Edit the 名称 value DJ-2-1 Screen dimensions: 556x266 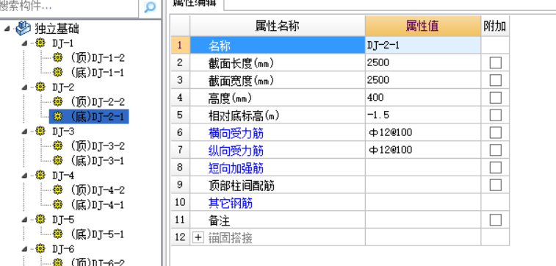click(422, 45)
